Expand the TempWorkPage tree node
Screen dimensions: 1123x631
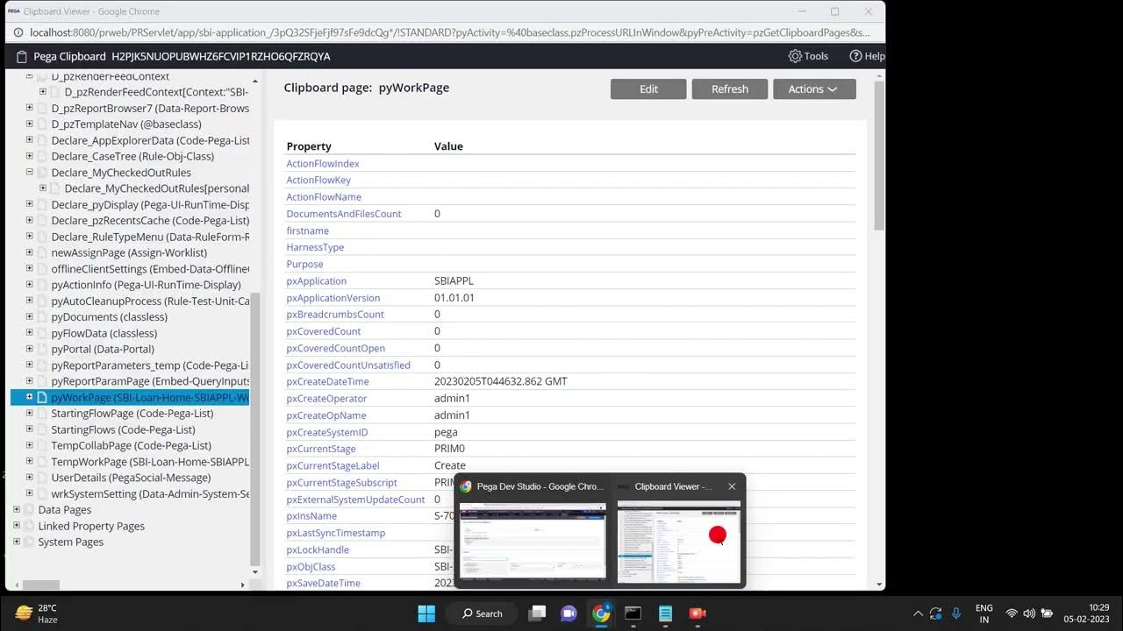click(x=29, y=461)
